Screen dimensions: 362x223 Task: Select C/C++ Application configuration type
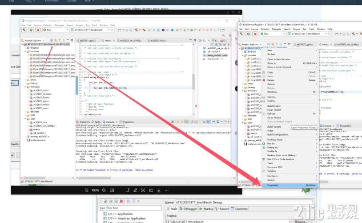click(120, 214)
